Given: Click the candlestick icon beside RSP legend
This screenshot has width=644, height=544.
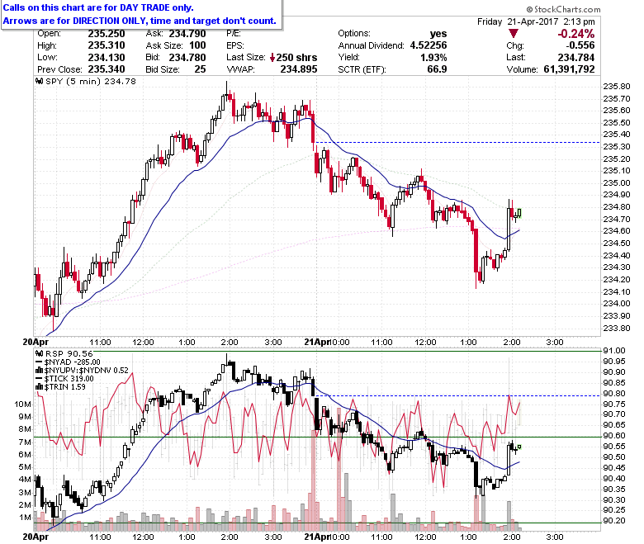Looking at the screenshot, I should (40, 353).
